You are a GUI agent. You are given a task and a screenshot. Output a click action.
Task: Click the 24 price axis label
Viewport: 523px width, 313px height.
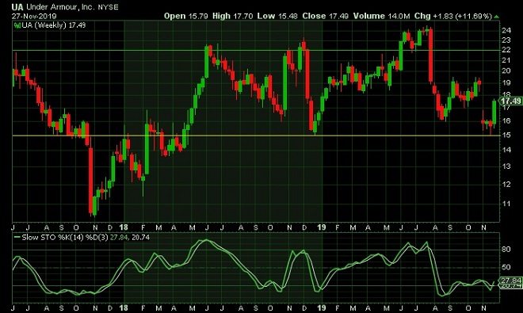click(x=506, y=30)
